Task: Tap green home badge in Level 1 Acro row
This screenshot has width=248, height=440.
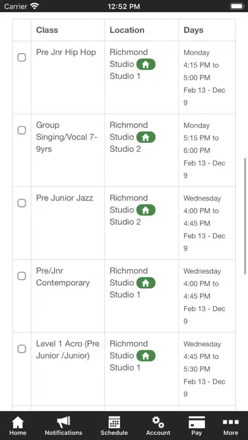Action: click(146, 355)
